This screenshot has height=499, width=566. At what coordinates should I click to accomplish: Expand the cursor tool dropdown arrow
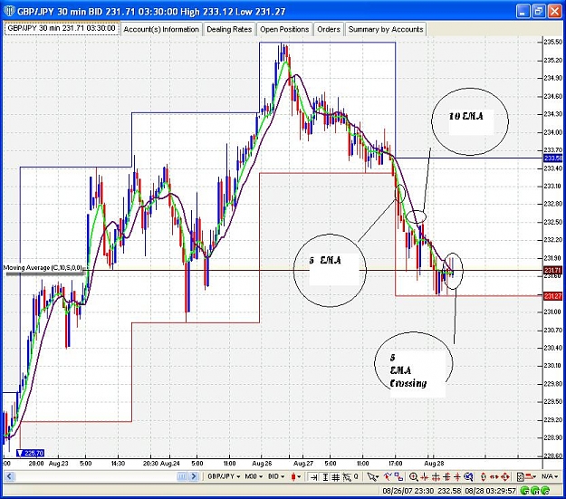pos(378,477)
